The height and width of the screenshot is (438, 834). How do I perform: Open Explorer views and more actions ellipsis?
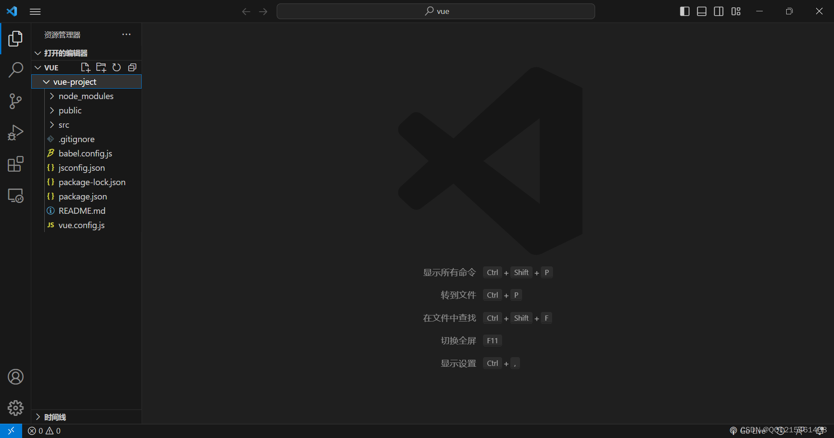coord(126,34)
